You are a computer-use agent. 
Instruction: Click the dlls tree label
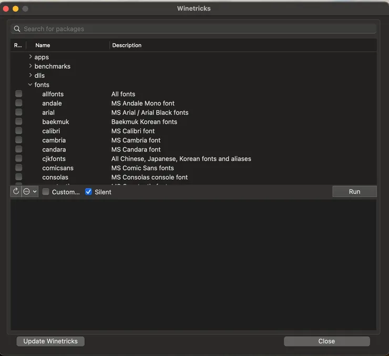pyautogui.click(x=39, y=75)
